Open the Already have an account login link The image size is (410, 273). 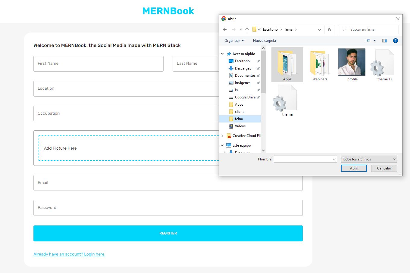tap(69, 254)
